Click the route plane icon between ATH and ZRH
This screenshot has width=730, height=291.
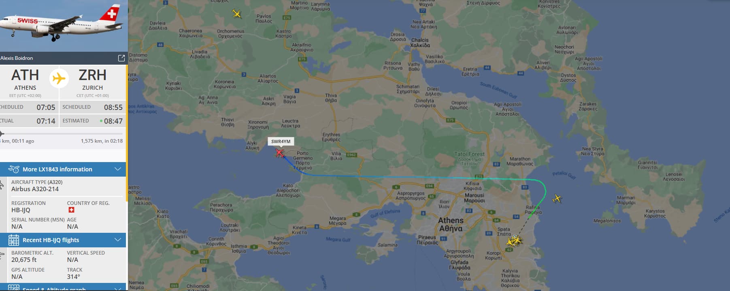pos(59,78)
